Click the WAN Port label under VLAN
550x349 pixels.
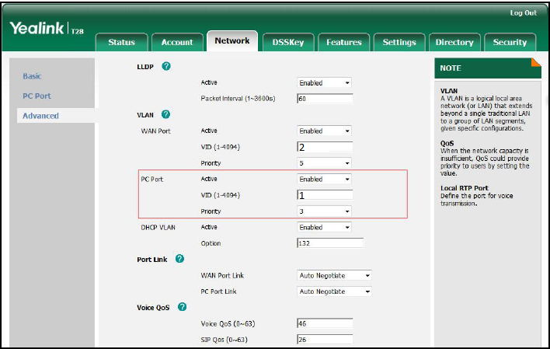(155, 131)
